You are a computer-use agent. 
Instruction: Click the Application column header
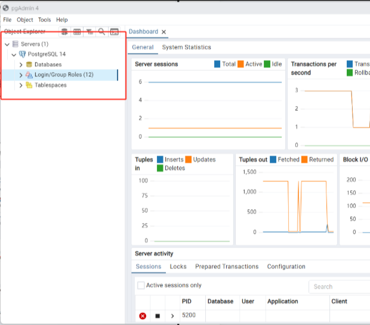283,301
